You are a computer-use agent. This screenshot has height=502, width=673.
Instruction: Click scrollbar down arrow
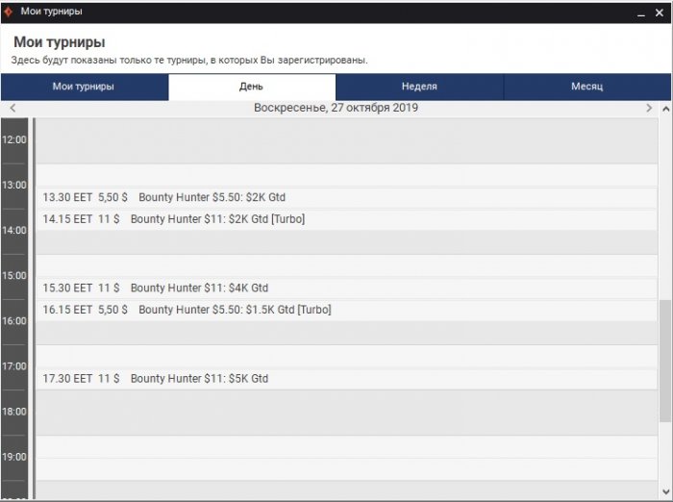tap(665, 491)
